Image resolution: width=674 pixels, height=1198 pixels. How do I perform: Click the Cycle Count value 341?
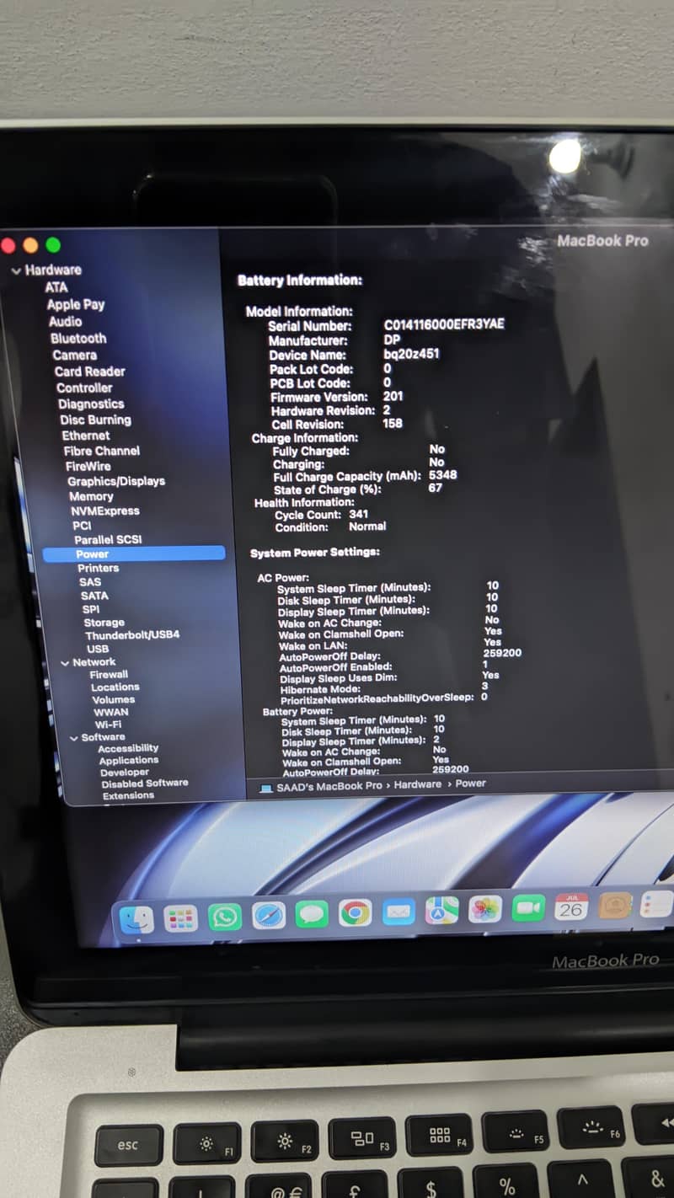(358, 514)
